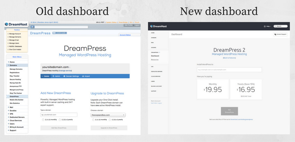Choose the Yearly $16.95 payment card
Viewport: 295px width, 142px height.
[x=246, y=89]
